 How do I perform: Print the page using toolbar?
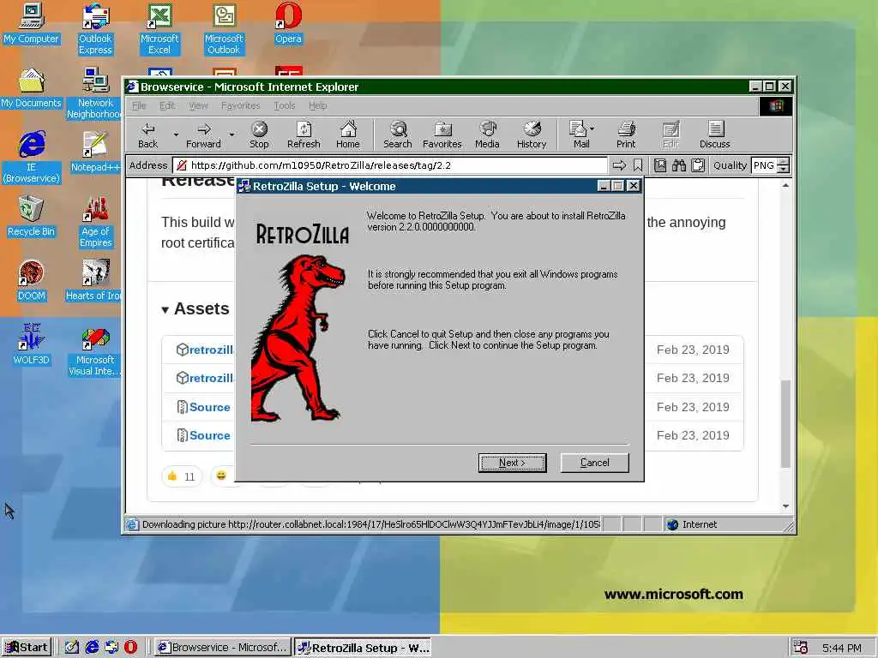[626, 135]
